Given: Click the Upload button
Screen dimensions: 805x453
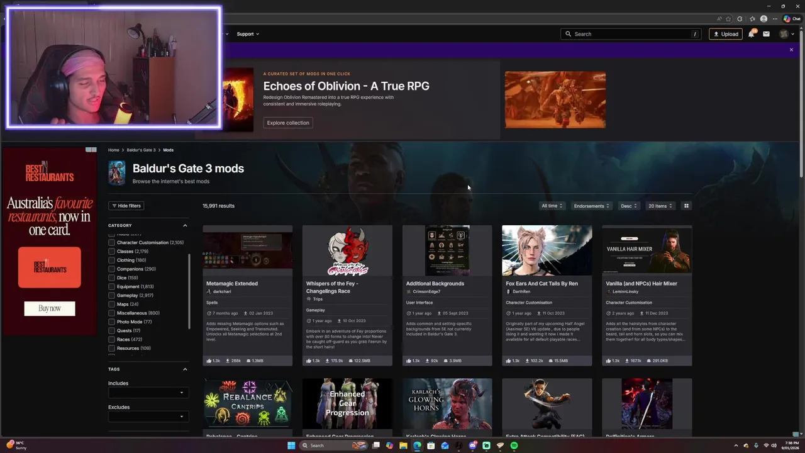Looking at the screenshot, I should 726,34.
